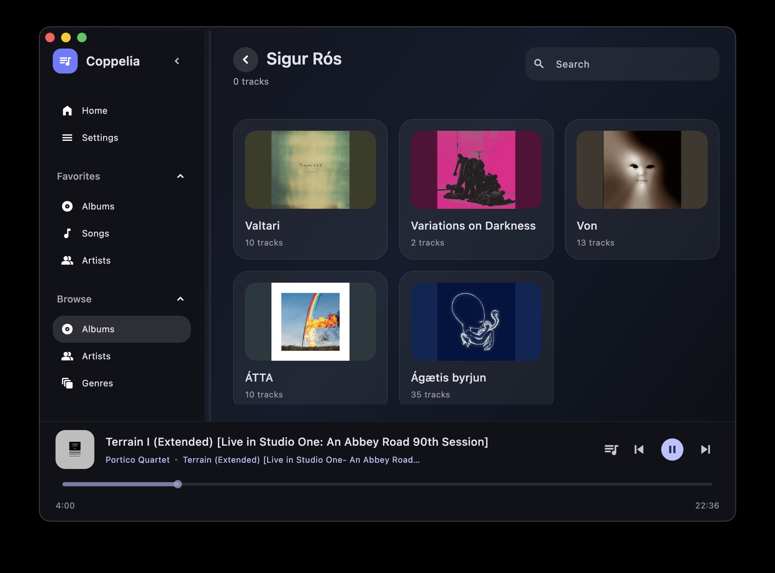Image resolution: width=775 pixels, height=573 pixels.
Task: Skip to next track
Action: [x=705, y=450]
